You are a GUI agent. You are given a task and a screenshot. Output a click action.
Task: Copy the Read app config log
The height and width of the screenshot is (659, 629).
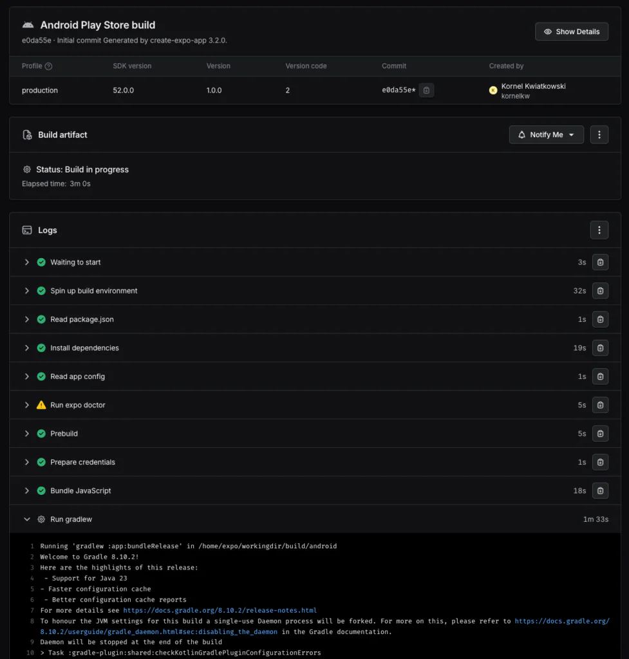(600, 376)
